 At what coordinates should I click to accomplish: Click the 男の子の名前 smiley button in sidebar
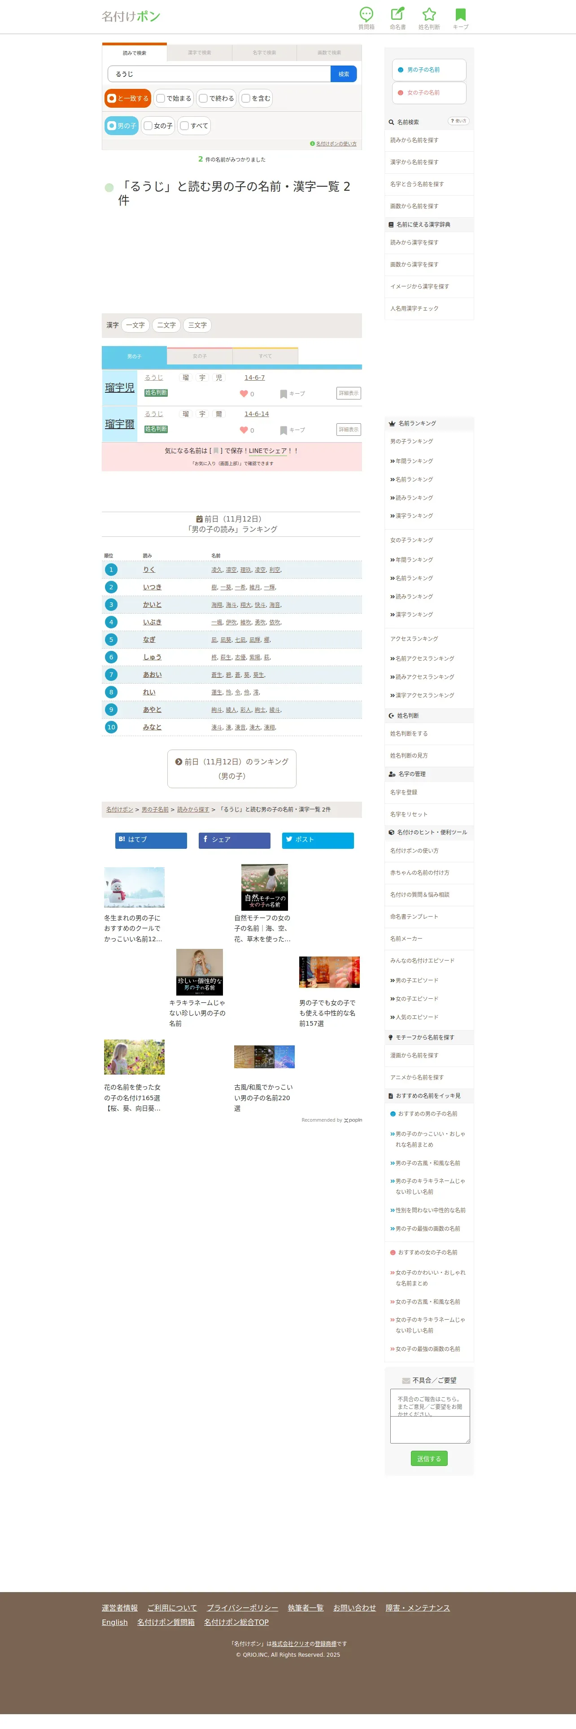(x=429, y=70)
